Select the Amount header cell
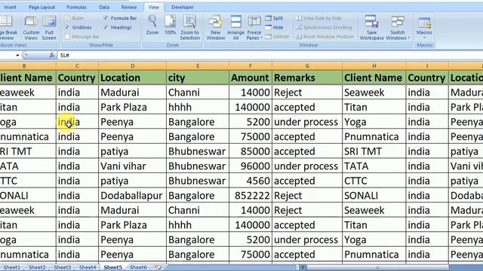The width and height of the screenshot is (483, 271). pos(251,78)
